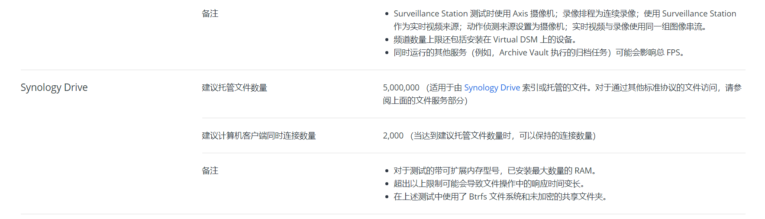The height and width of the screenshot is (219, 765).
Task: Click the bullet about 响应时间变长
Action: [x=489, y=184]
